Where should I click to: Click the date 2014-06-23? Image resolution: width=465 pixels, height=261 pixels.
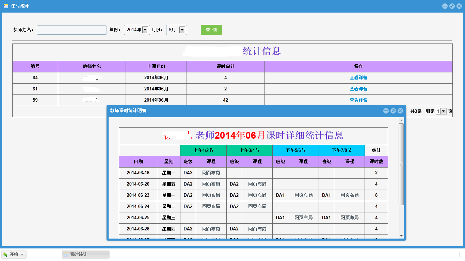pos(138,195)
